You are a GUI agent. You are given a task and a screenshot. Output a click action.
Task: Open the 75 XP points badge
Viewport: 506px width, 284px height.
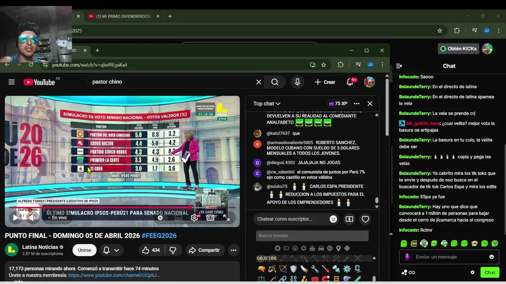[x=338, y=103]
